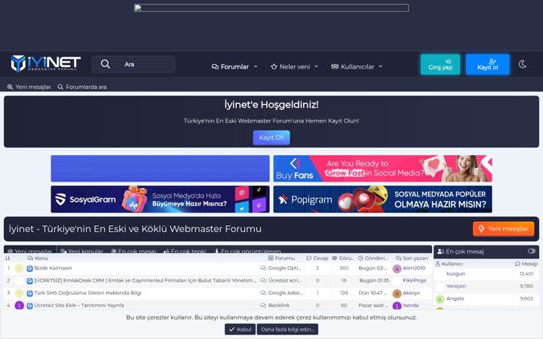Open kuzgun user in top posters
543x339 pixels.
(456, 273)
